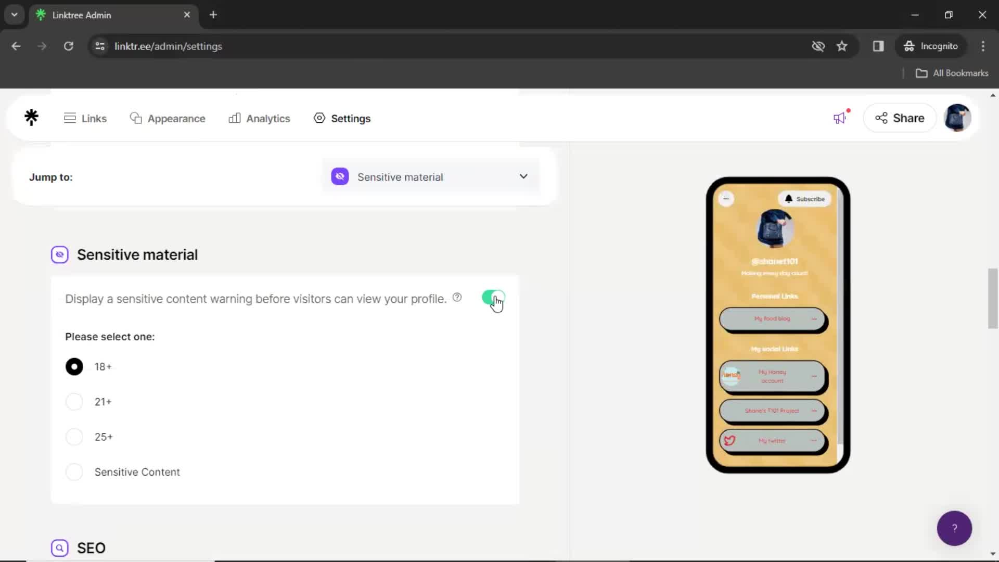Select the 18+ age restriction option
Viewport: 999px width, 562px height.
[x=74, y=366]
